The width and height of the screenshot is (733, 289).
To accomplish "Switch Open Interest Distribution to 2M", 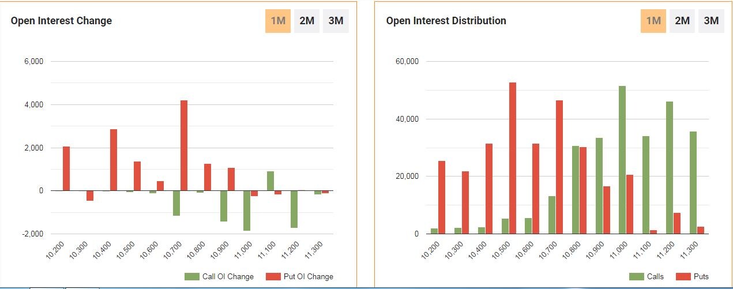I will [x=682, y=21].
